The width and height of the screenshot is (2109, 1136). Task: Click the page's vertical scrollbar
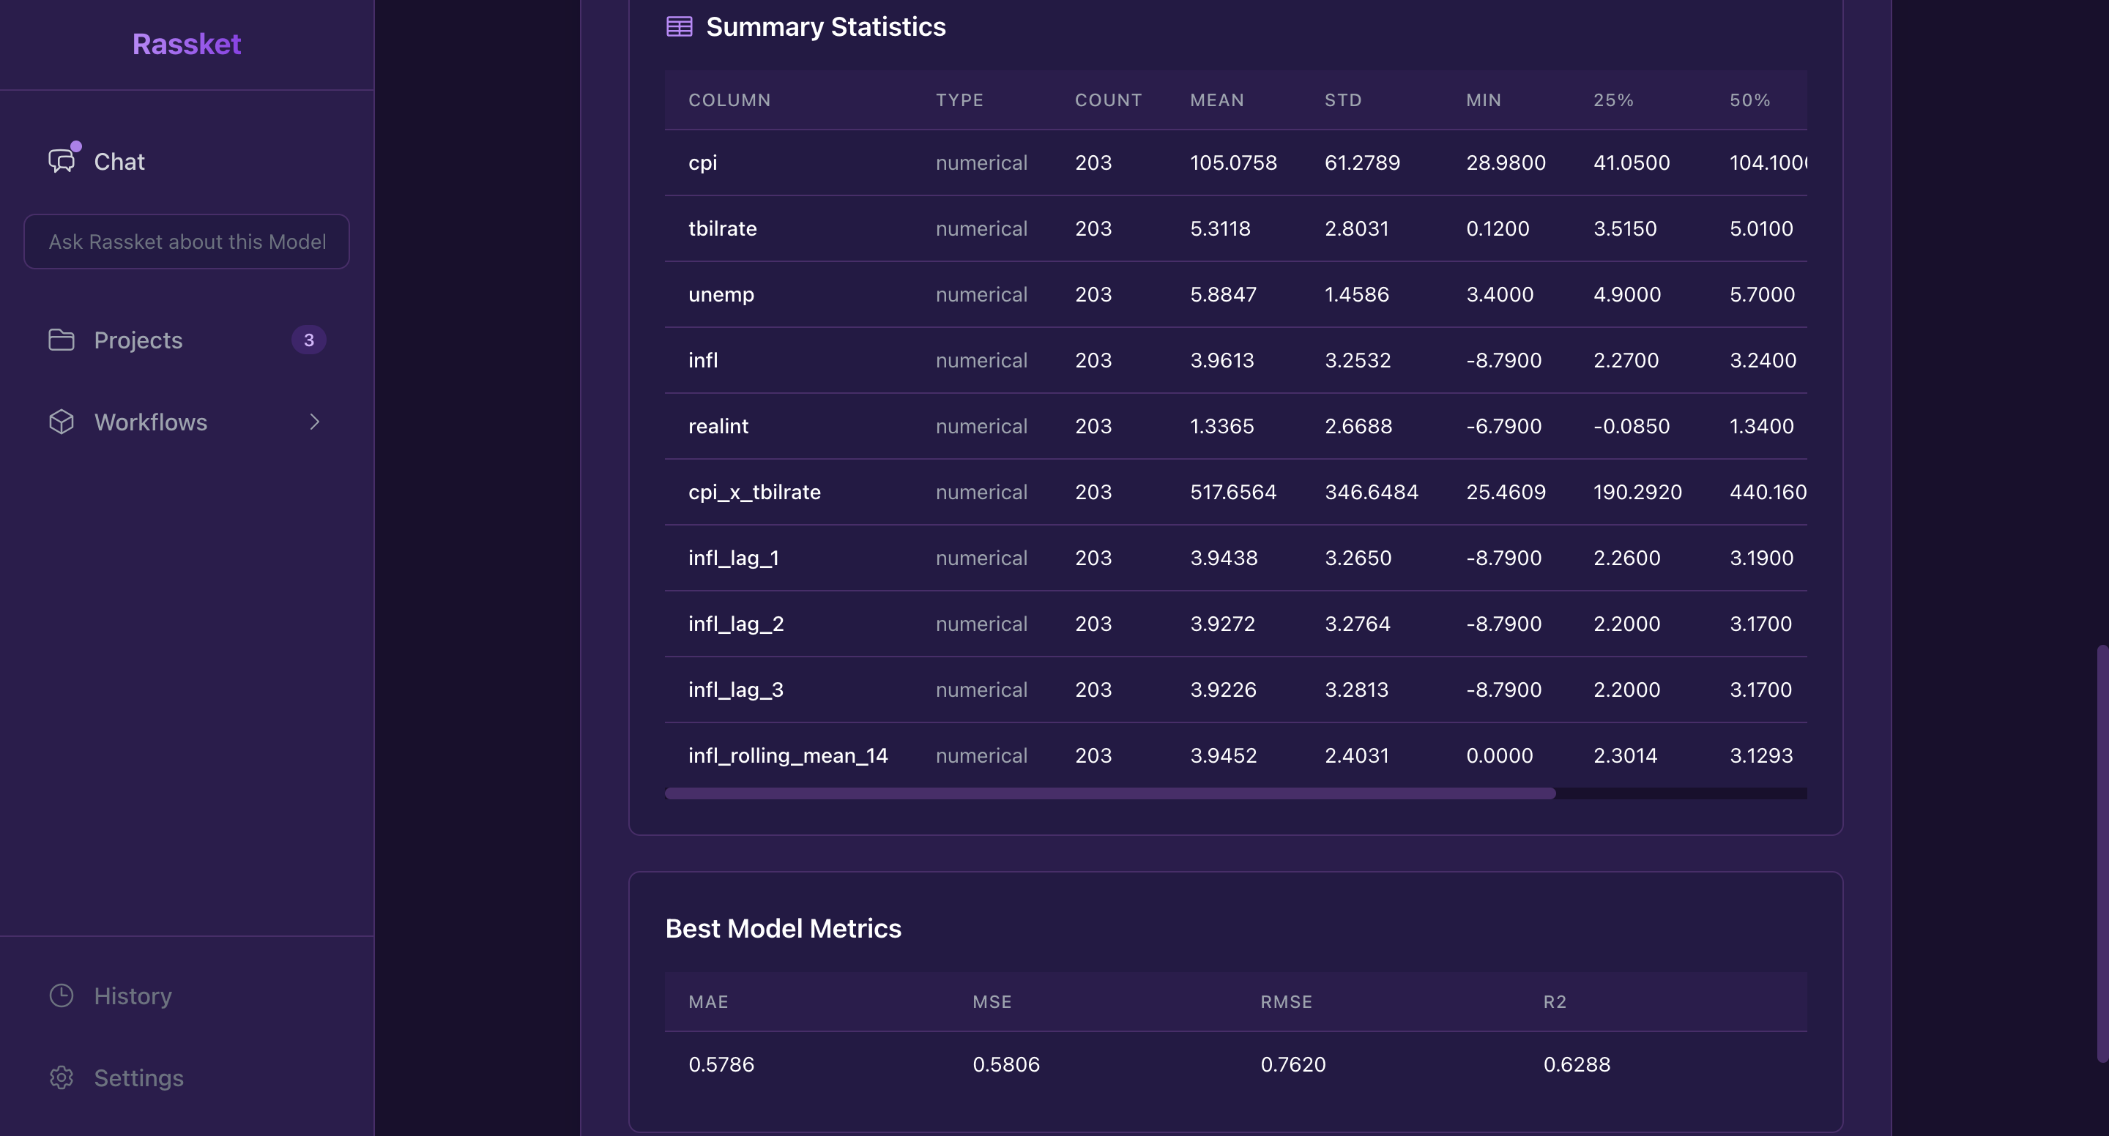[x=2102, y=851]
